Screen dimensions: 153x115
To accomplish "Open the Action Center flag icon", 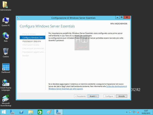I will click(130, 112).
